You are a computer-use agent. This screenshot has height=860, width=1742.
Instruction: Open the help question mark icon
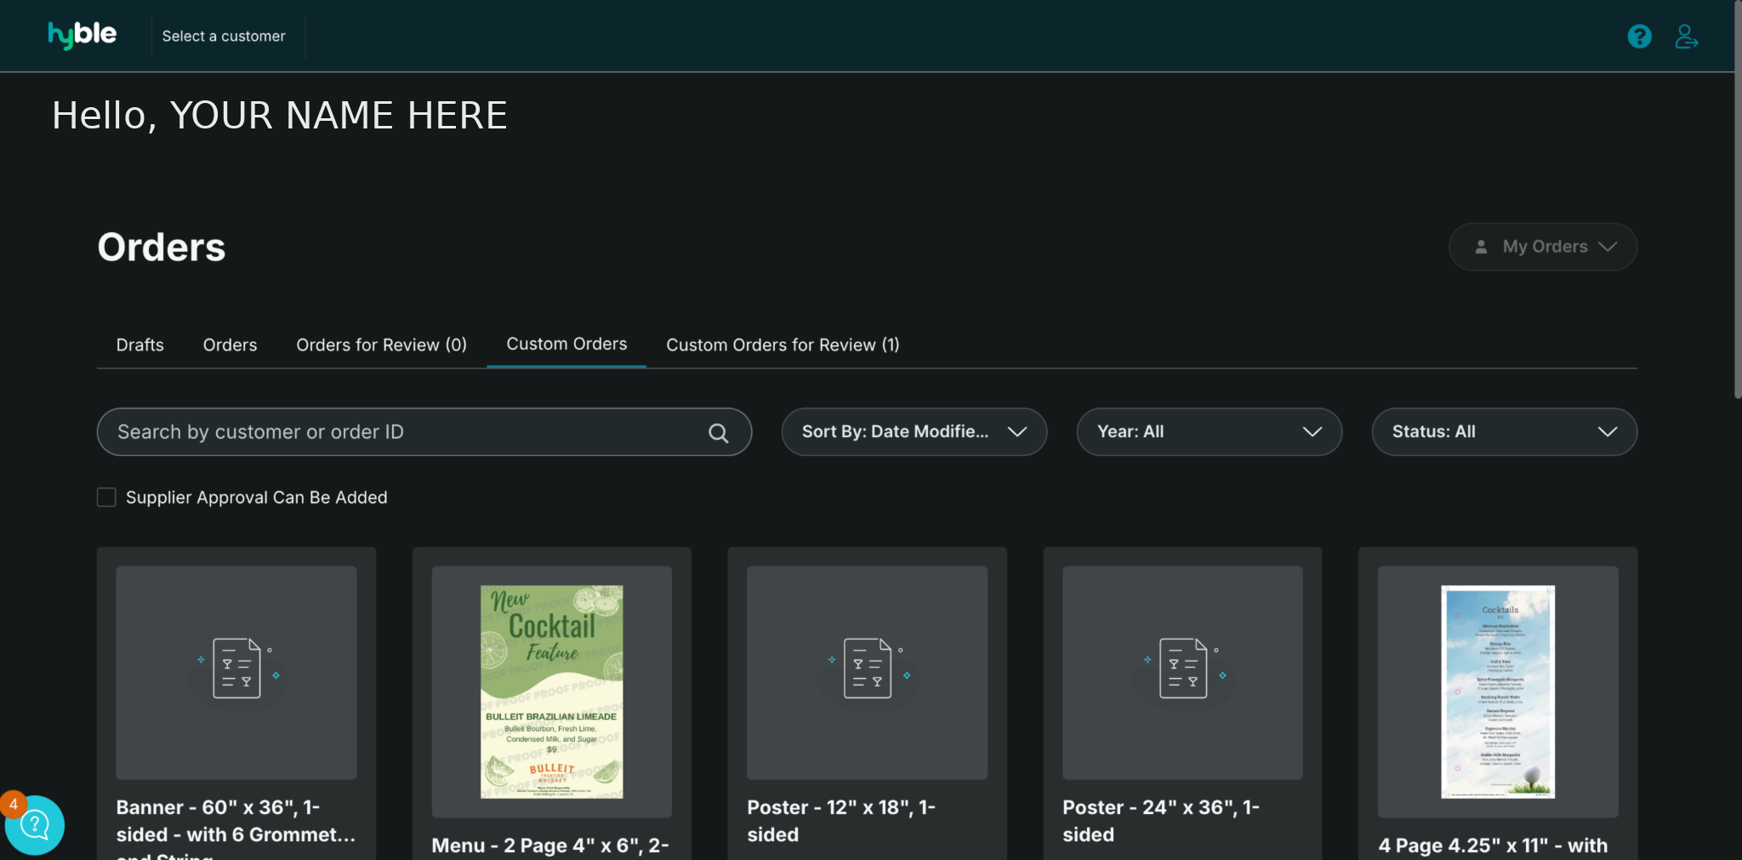point(1639,37)
